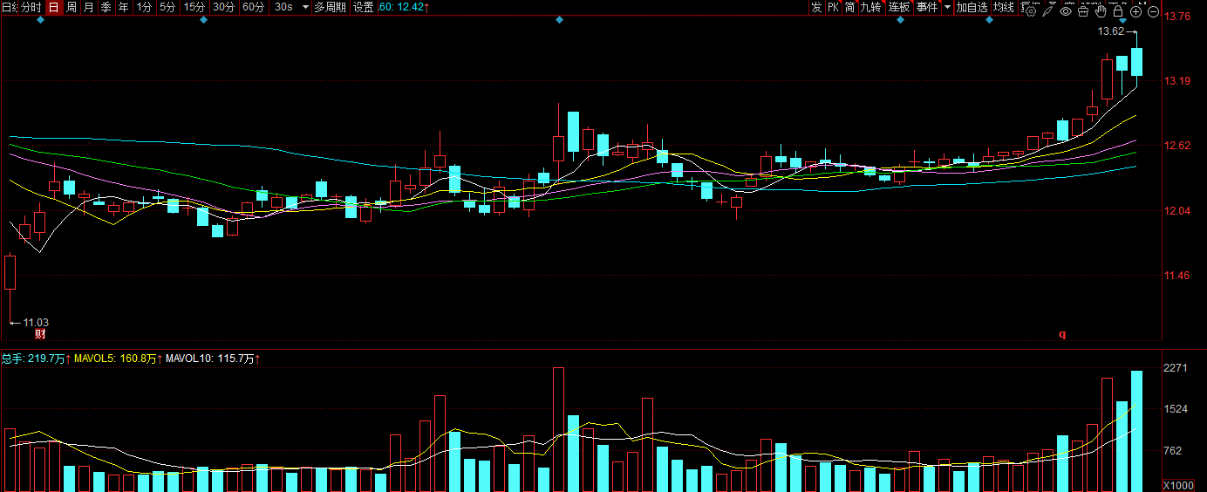Viewport: 1207px width, 492px height.
Task: Open the 设置 settings button
Action: 363,7
